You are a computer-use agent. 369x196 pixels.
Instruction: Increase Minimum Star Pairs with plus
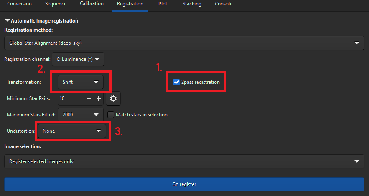pyautogui.click(x=99, y=98)
